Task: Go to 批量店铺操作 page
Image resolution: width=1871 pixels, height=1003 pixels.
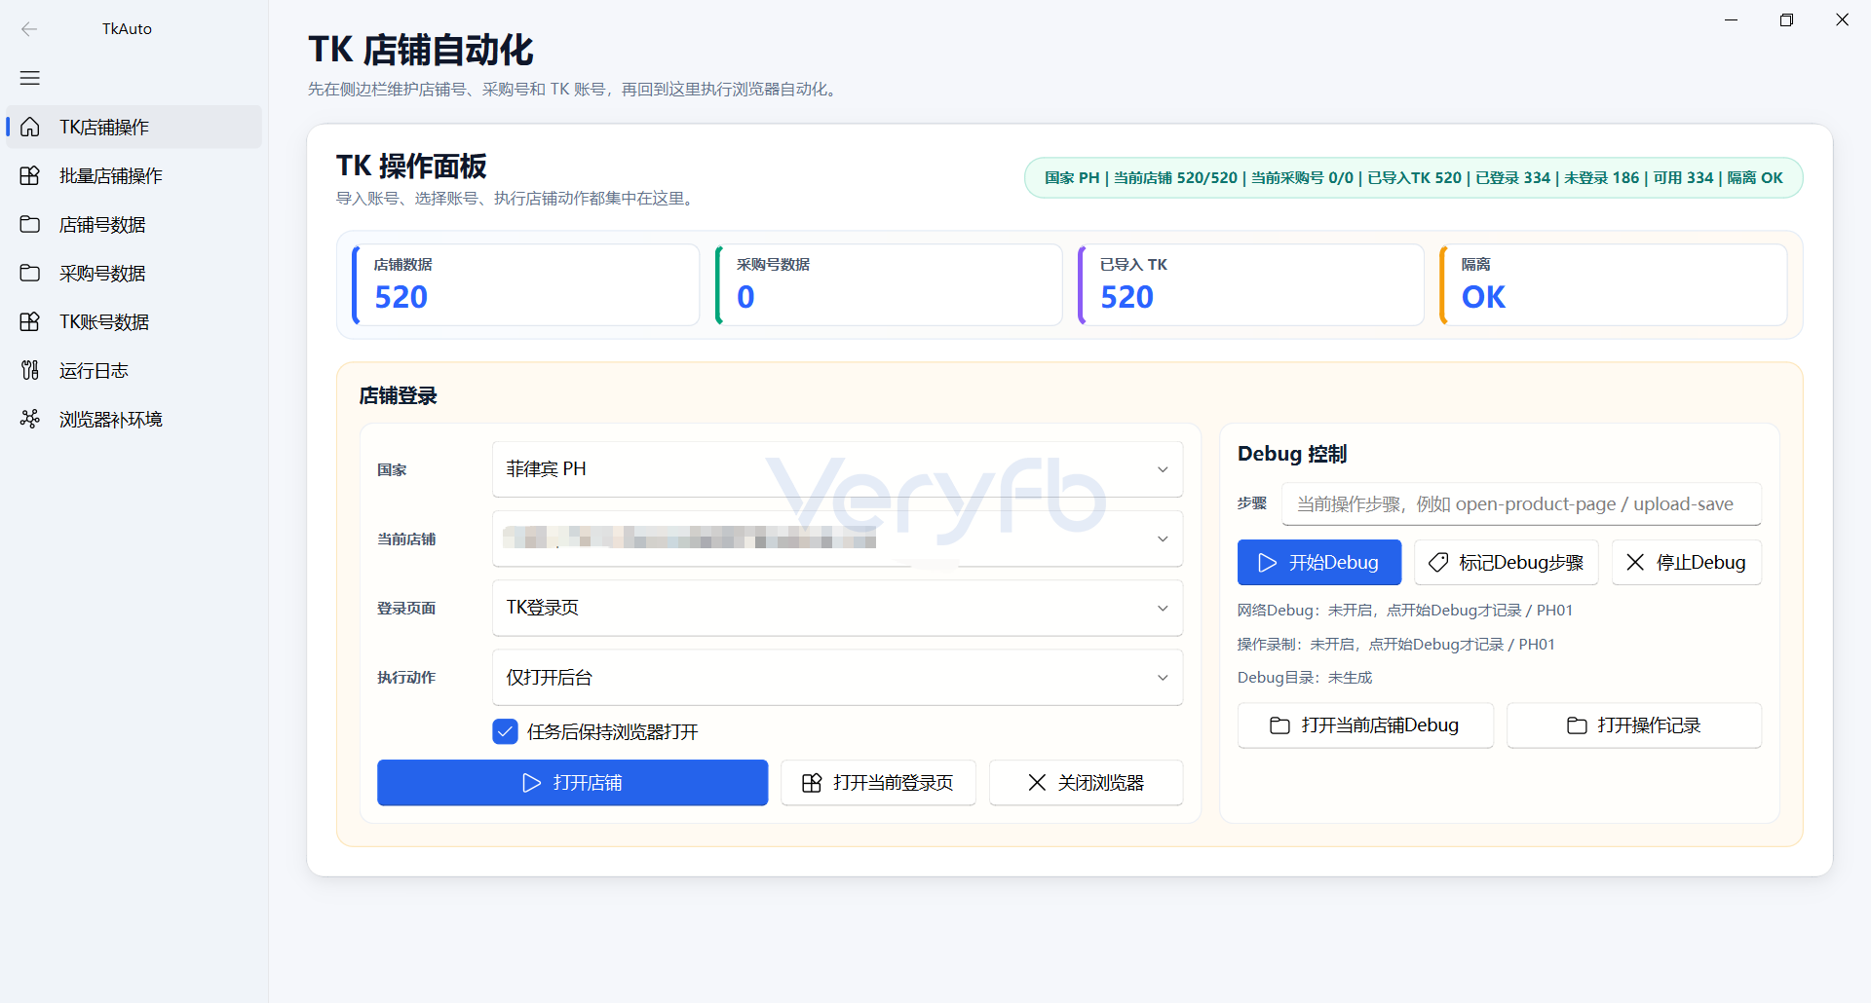Action: tap(134, 176)
